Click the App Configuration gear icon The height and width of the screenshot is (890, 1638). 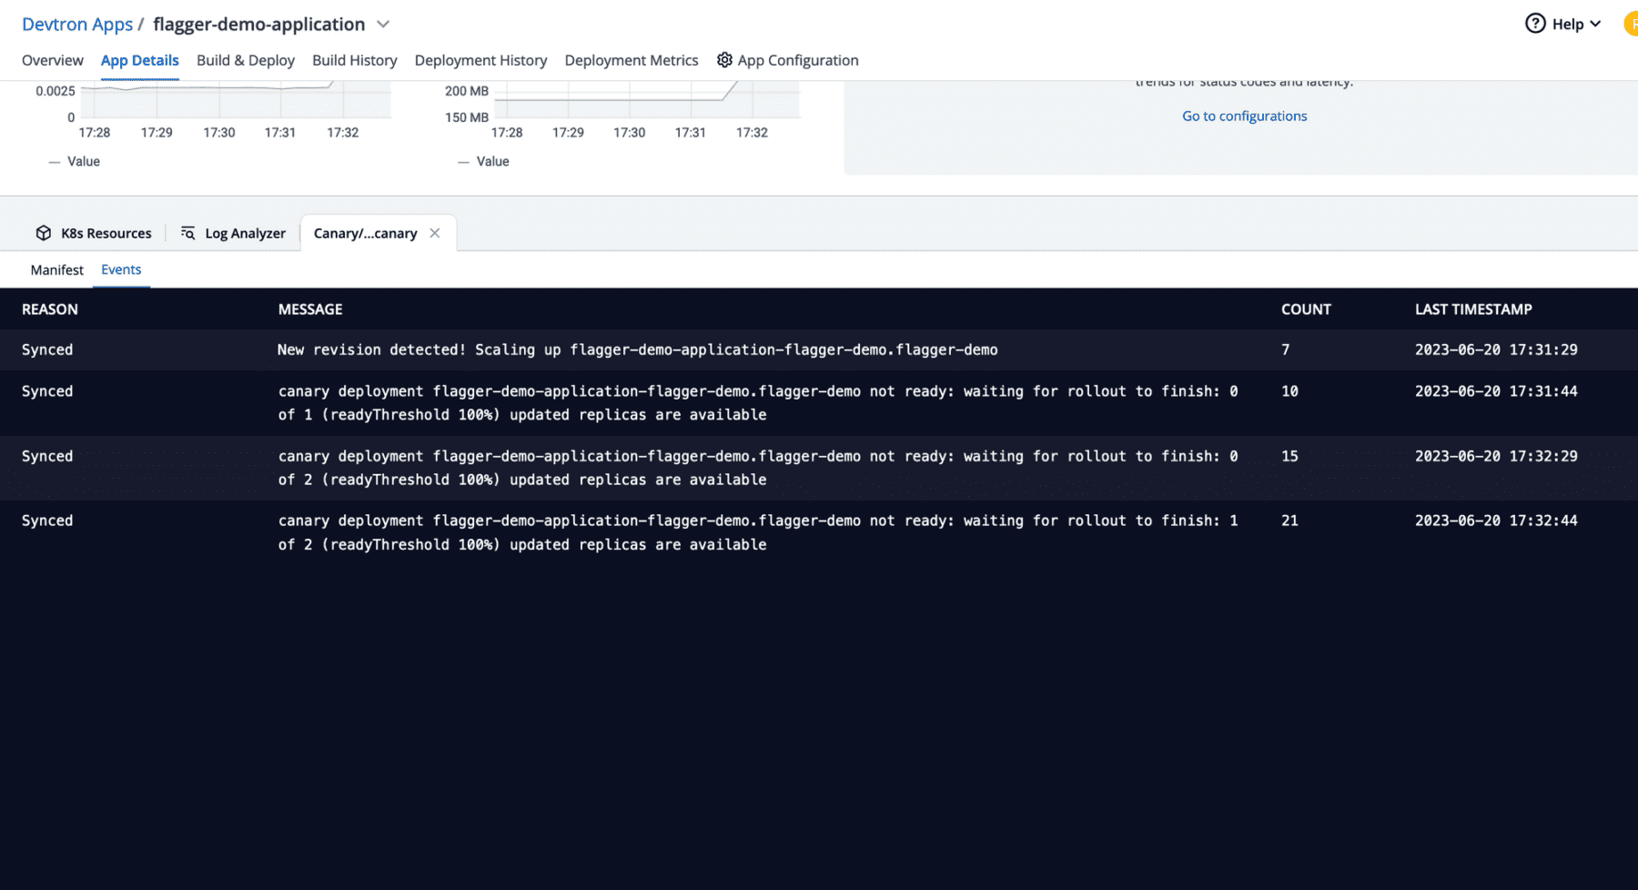point(724,60)
